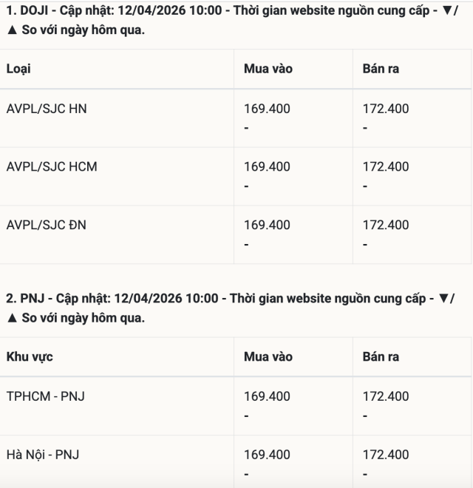Click the buy price for AVPL/SJC ĐN
This screenshot has width=473, height=488.
tap(267, 225)
